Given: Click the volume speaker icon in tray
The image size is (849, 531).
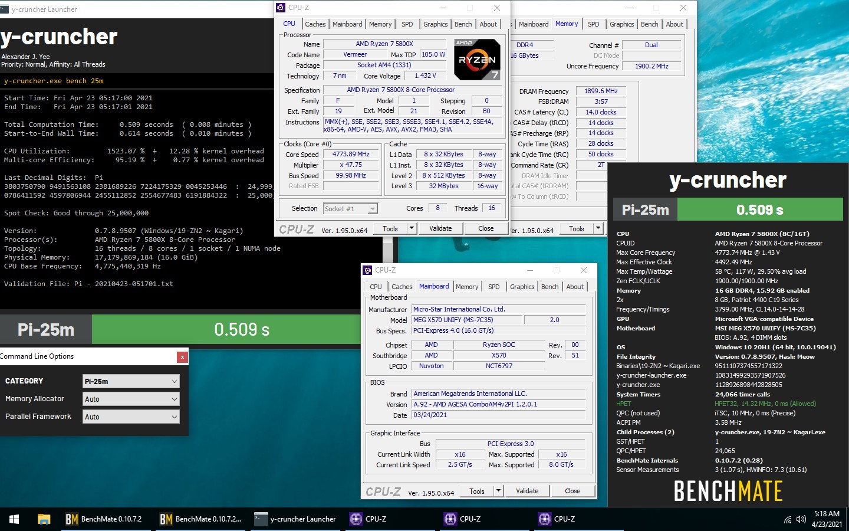Looking at the screenshot, I should 801,520.
